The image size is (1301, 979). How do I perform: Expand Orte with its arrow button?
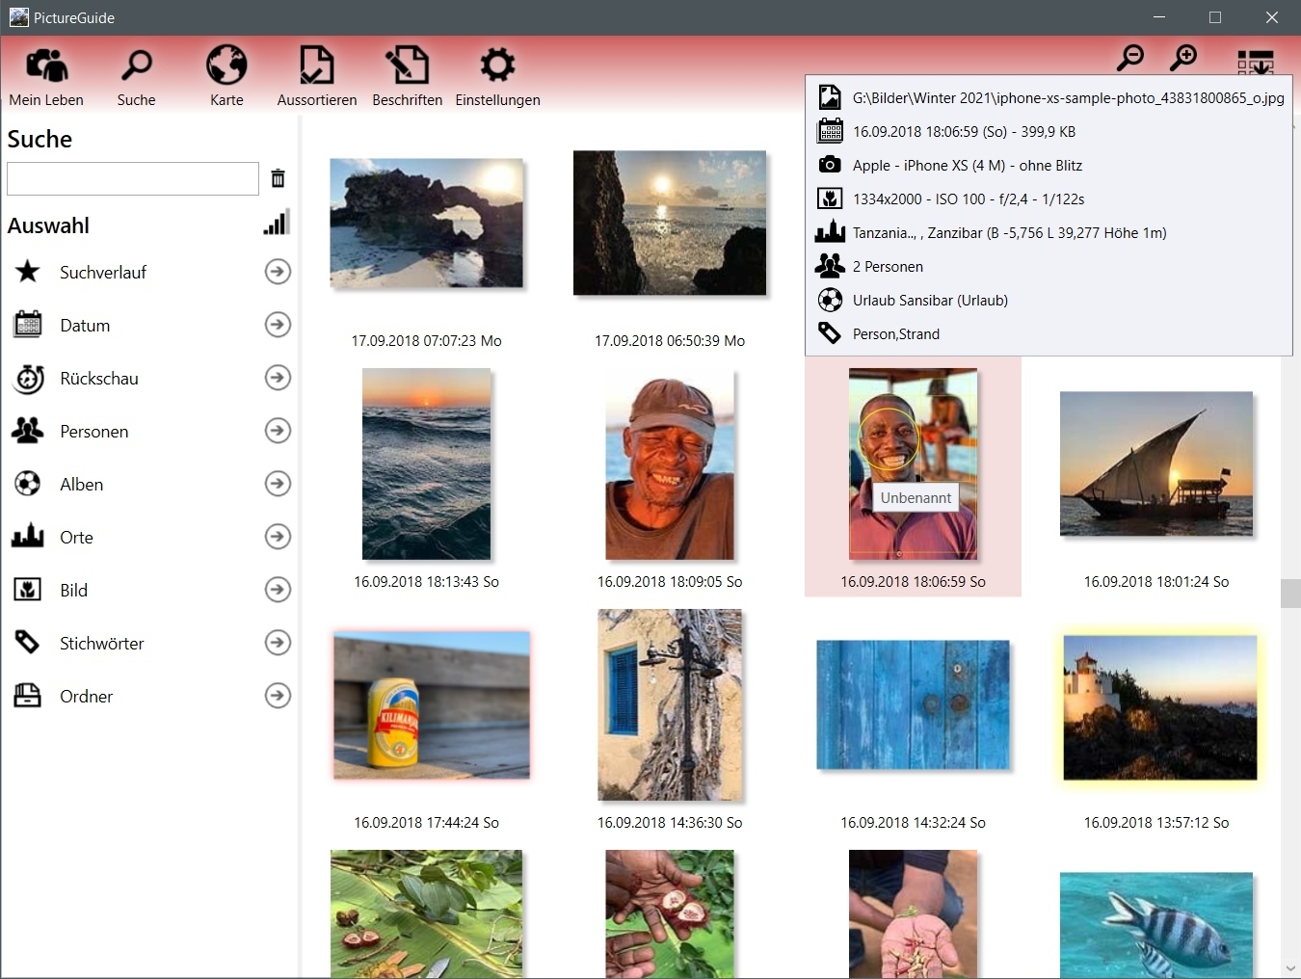pyautogui.click(x=278, y=537)
